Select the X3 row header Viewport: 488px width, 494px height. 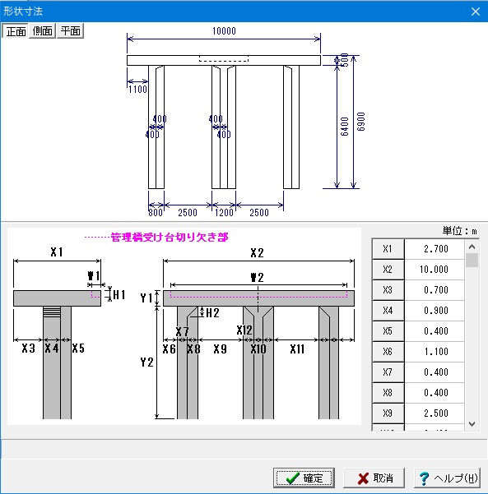388,290
